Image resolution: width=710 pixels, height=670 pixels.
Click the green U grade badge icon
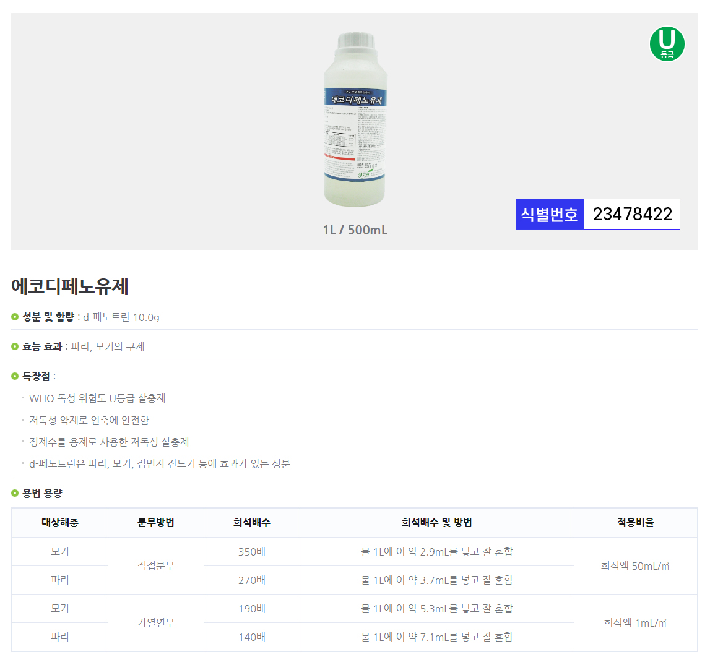tap(667, 44)
